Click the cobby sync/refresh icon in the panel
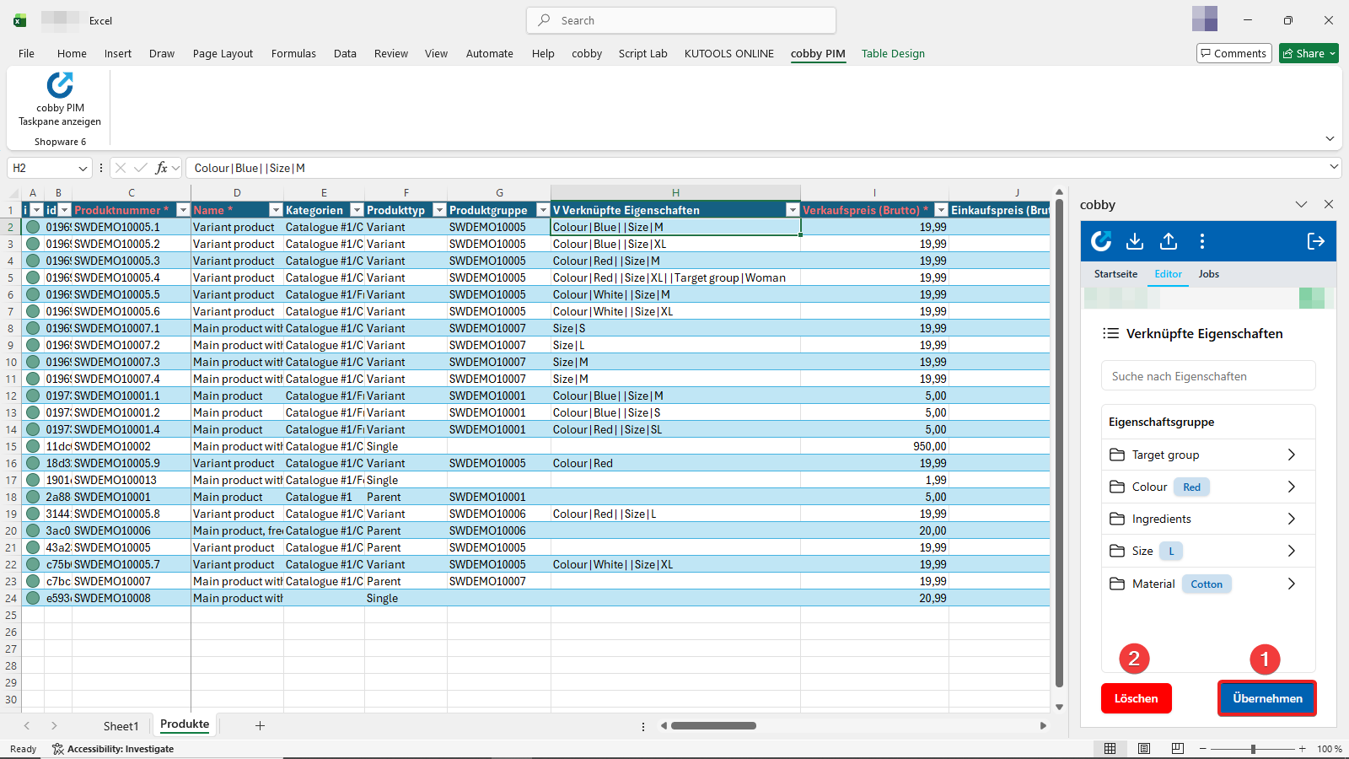 tap(1101, 241)
